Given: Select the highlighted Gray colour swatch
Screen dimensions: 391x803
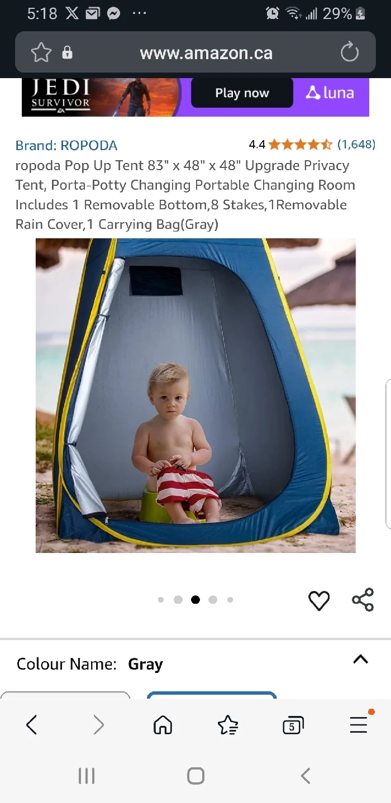Looking at the screenshot, I should (x=212, y=696).
